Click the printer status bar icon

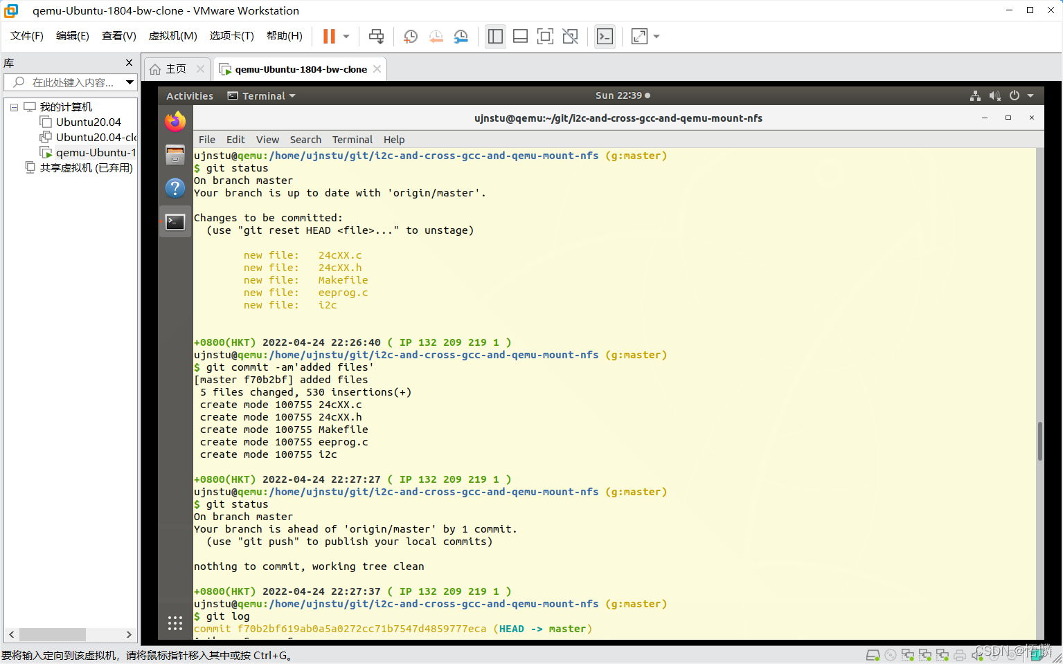(x=960, y=654)
